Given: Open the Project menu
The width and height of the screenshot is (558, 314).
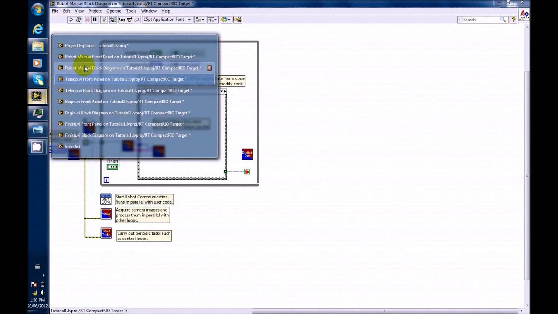Looking at the screenshot, I should tap(95, 11).
